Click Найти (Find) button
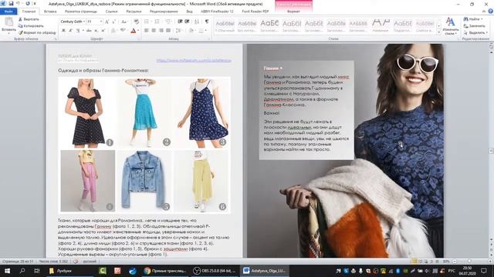This screenshot has width=494, height=277. (472, 19)
